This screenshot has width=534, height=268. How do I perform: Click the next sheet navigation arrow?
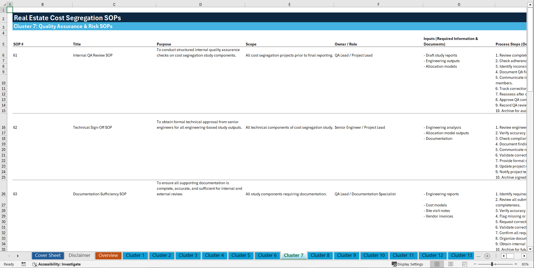pos(18,256)
